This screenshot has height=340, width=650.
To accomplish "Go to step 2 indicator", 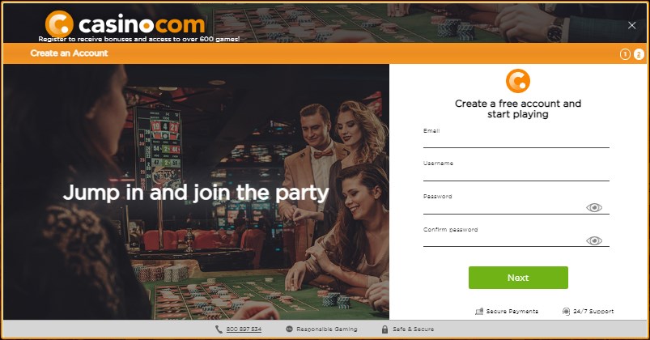I will (x=639, y=54).
